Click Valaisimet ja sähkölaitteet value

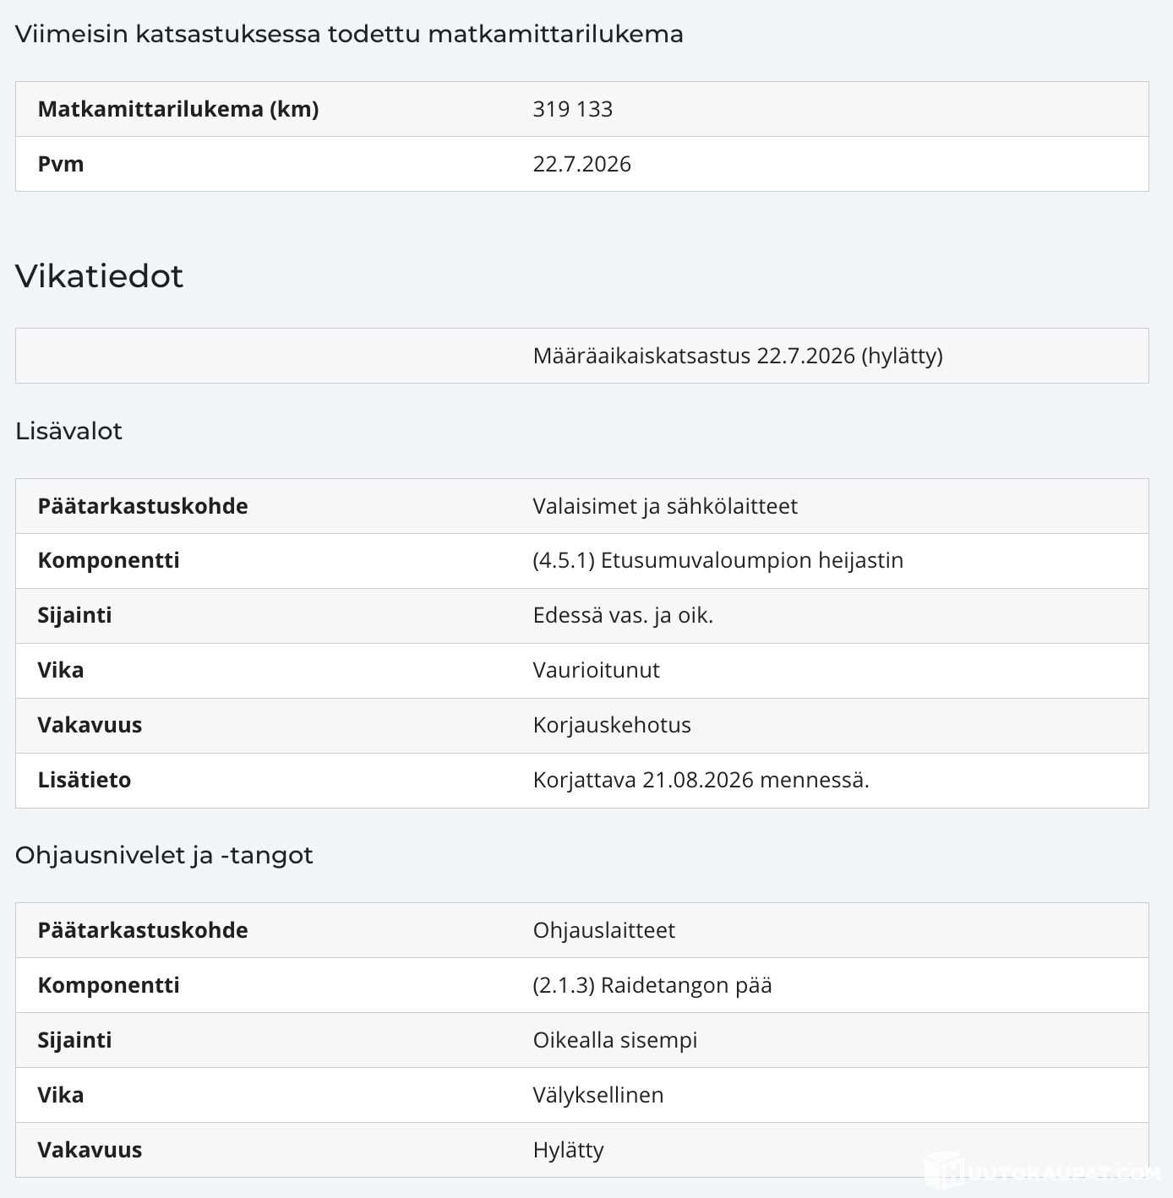[665, 506]
